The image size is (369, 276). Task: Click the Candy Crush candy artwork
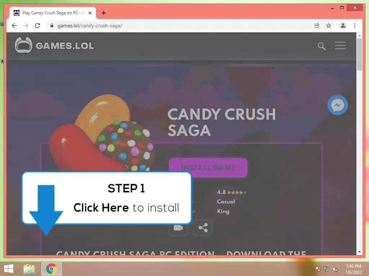pos(102,133)
